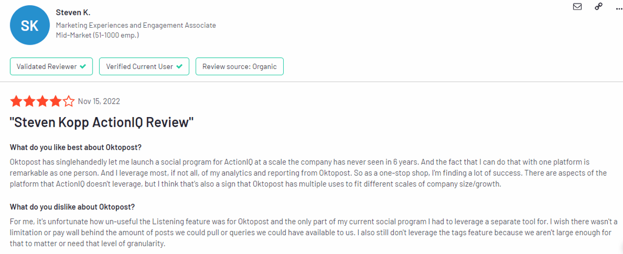Image resolution: width=623 pixels, height=254 pixels.
Task: Click green checkmark beside Verified Current User
Action: (180, 67)
